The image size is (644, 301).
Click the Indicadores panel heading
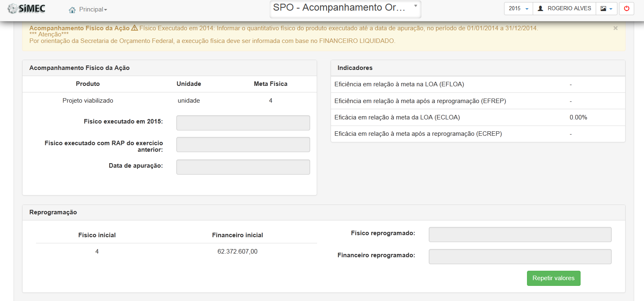point(355,68)
